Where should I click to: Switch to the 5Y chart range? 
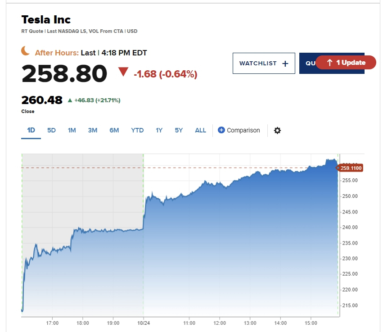tap(179, 130)
